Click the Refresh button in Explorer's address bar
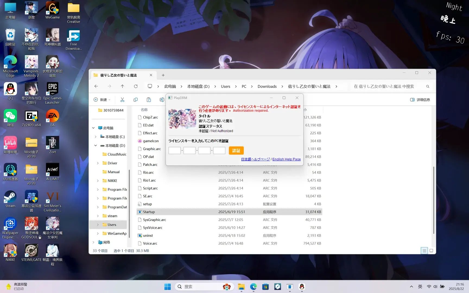 136,86
